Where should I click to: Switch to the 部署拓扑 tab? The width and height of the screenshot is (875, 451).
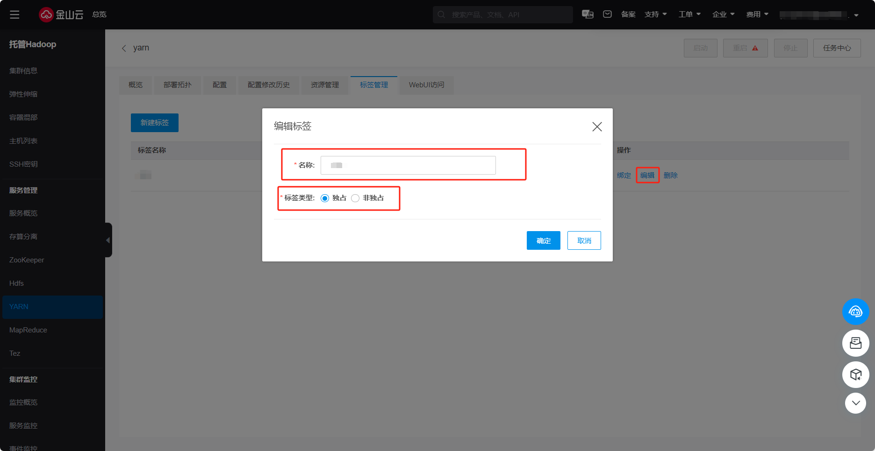(x=178, y=85)
